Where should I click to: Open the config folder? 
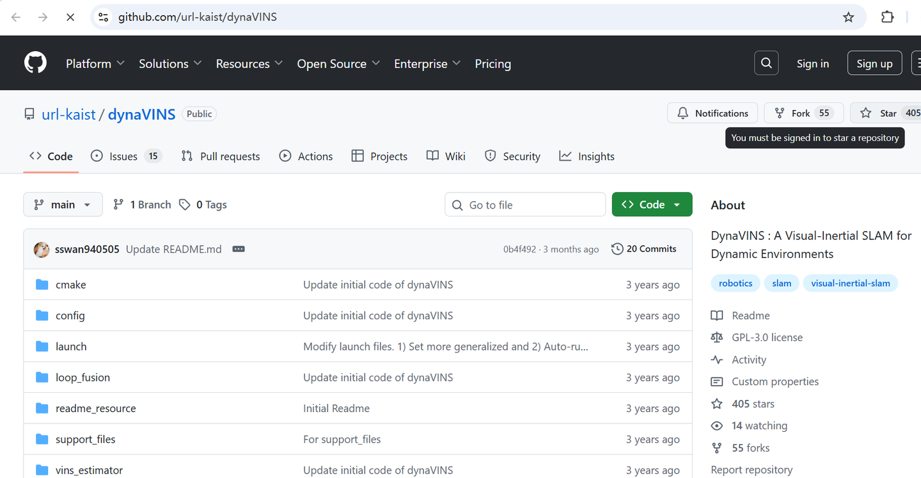[70, 315]
